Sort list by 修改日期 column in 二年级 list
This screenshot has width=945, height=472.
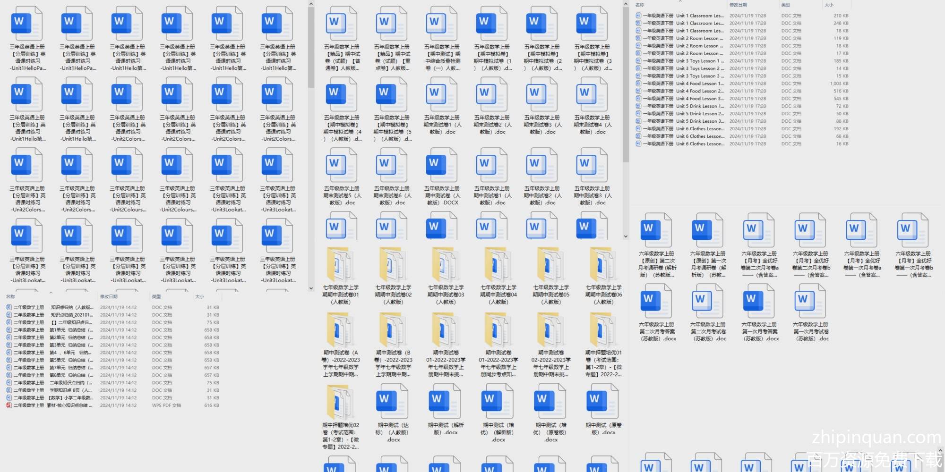point(109,296)
